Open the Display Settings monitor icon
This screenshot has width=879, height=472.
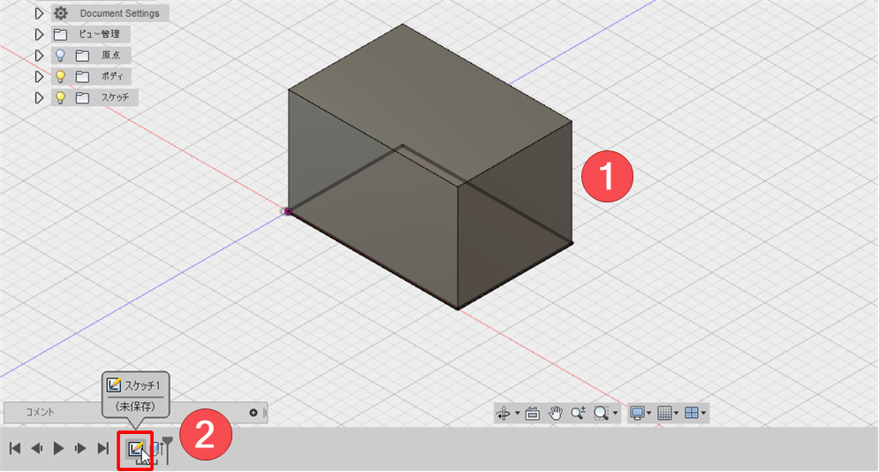637,414
